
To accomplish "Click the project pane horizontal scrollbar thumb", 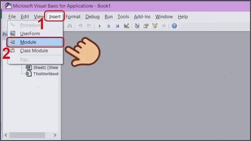I will [x=28, y=135].
